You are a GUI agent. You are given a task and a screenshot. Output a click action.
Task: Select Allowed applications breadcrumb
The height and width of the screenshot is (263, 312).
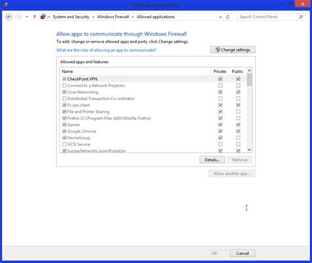[x=155, y=17]
